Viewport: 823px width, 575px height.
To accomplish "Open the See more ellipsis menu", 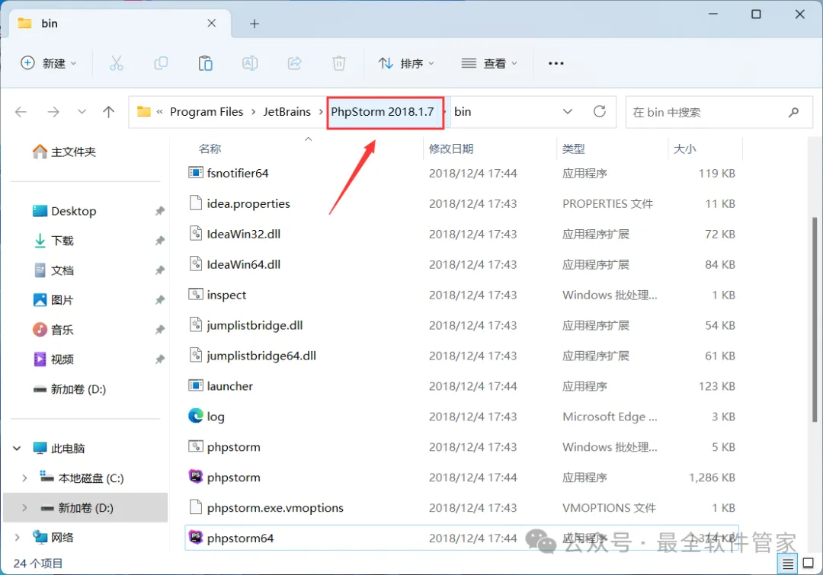I will (556, 63).
